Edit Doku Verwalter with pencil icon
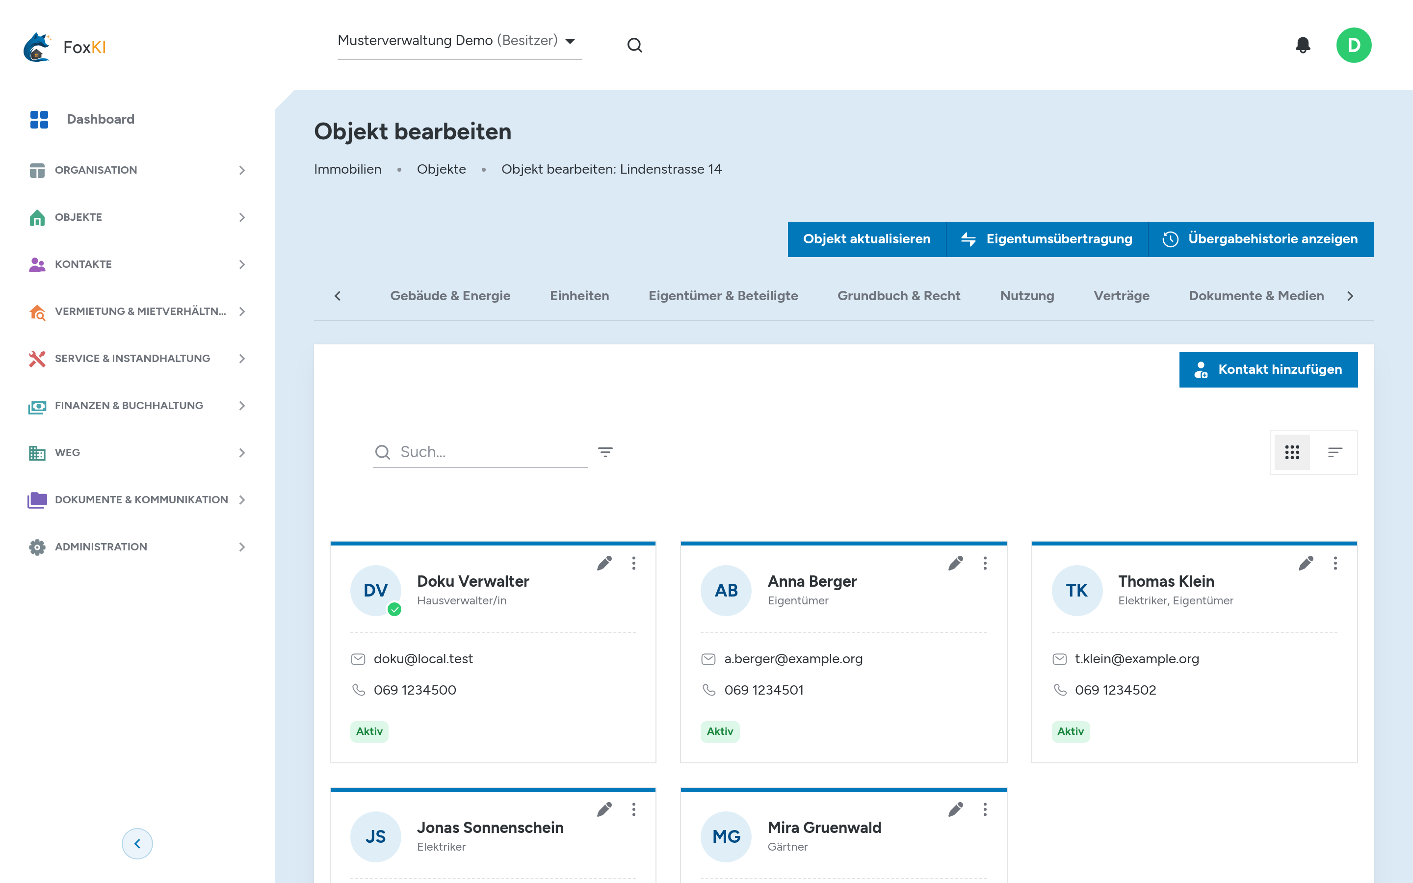Viewport: 1413px width, 883px height. click(x=604, y=563)
